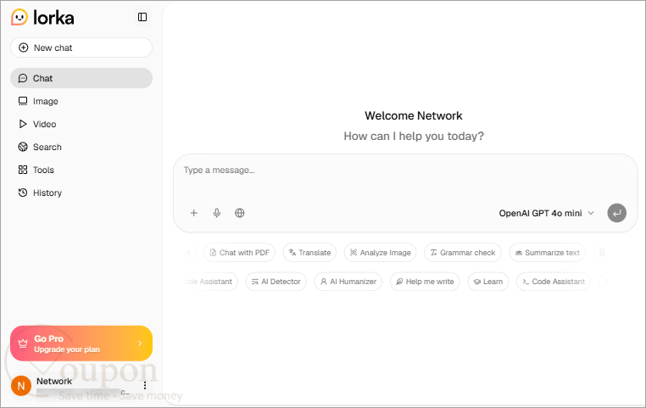Open the OpenAI GPT 4o mini model dropdown
Viewport: 646px width, 408px height.
click(546, 213)
